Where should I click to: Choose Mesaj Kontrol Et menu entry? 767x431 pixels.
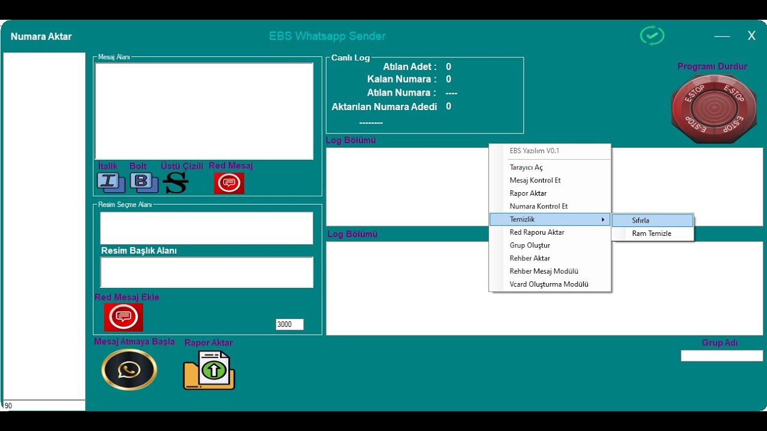(x=549, y=180)
